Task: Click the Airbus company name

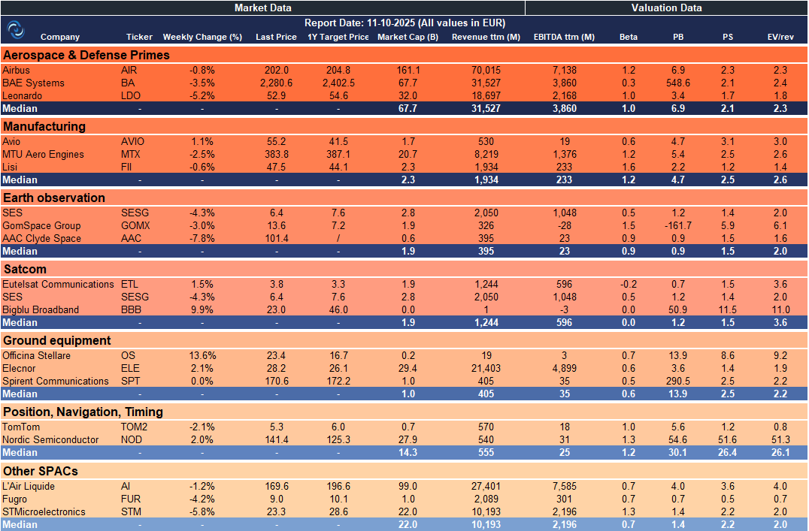Action: (x=16, y=70)
